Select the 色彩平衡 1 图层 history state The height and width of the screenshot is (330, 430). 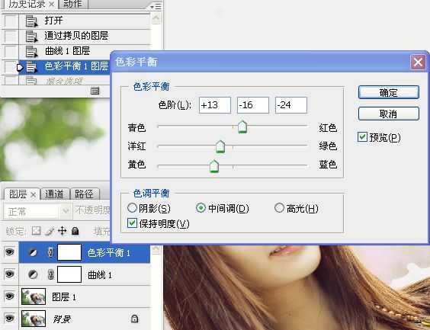click(x=65, y=66)
